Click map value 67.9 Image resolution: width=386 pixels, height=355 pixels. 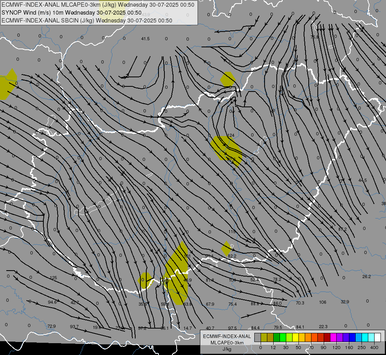210,304
